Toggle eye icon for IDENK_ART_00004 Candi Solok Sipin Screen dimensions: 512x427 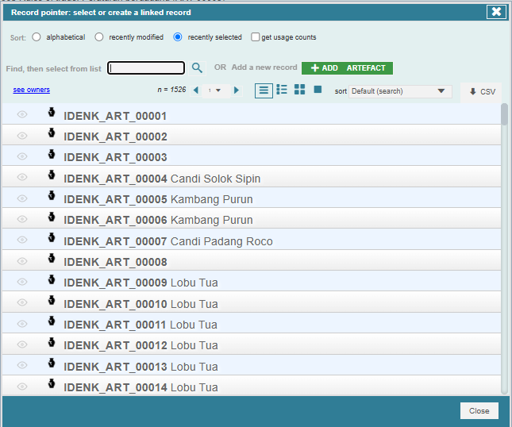pyautogui.click(x=22, y=177)
